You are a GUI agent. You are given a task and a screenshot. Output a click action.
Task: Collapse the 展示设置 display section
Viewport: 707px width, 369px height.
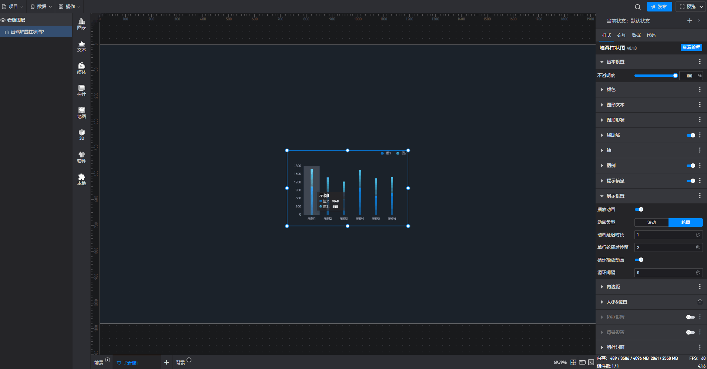[x=615, y=196]
